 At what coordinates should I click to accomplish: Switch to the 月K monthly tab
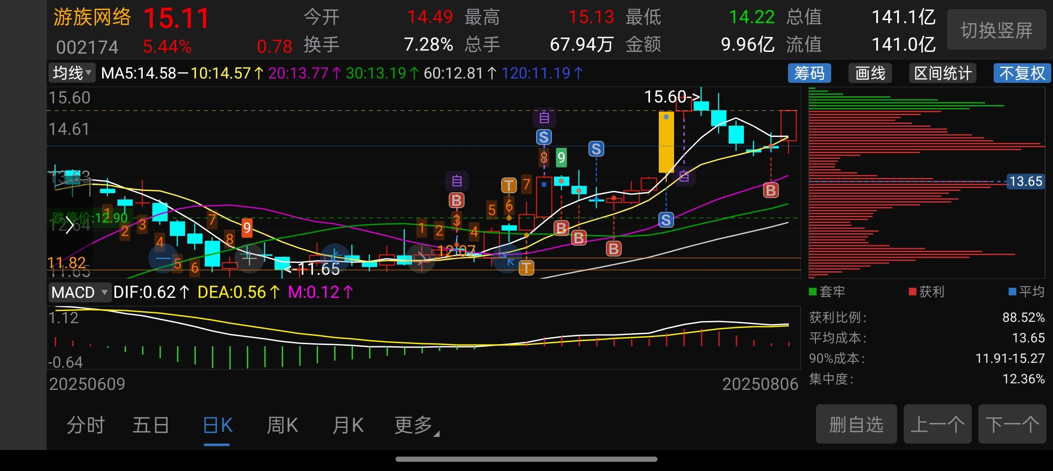pyautogui.click(x=348, y=425)
